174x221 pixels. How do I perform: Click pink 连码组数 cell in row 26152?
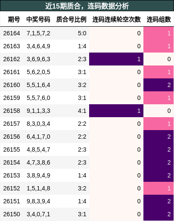(158, 188)
